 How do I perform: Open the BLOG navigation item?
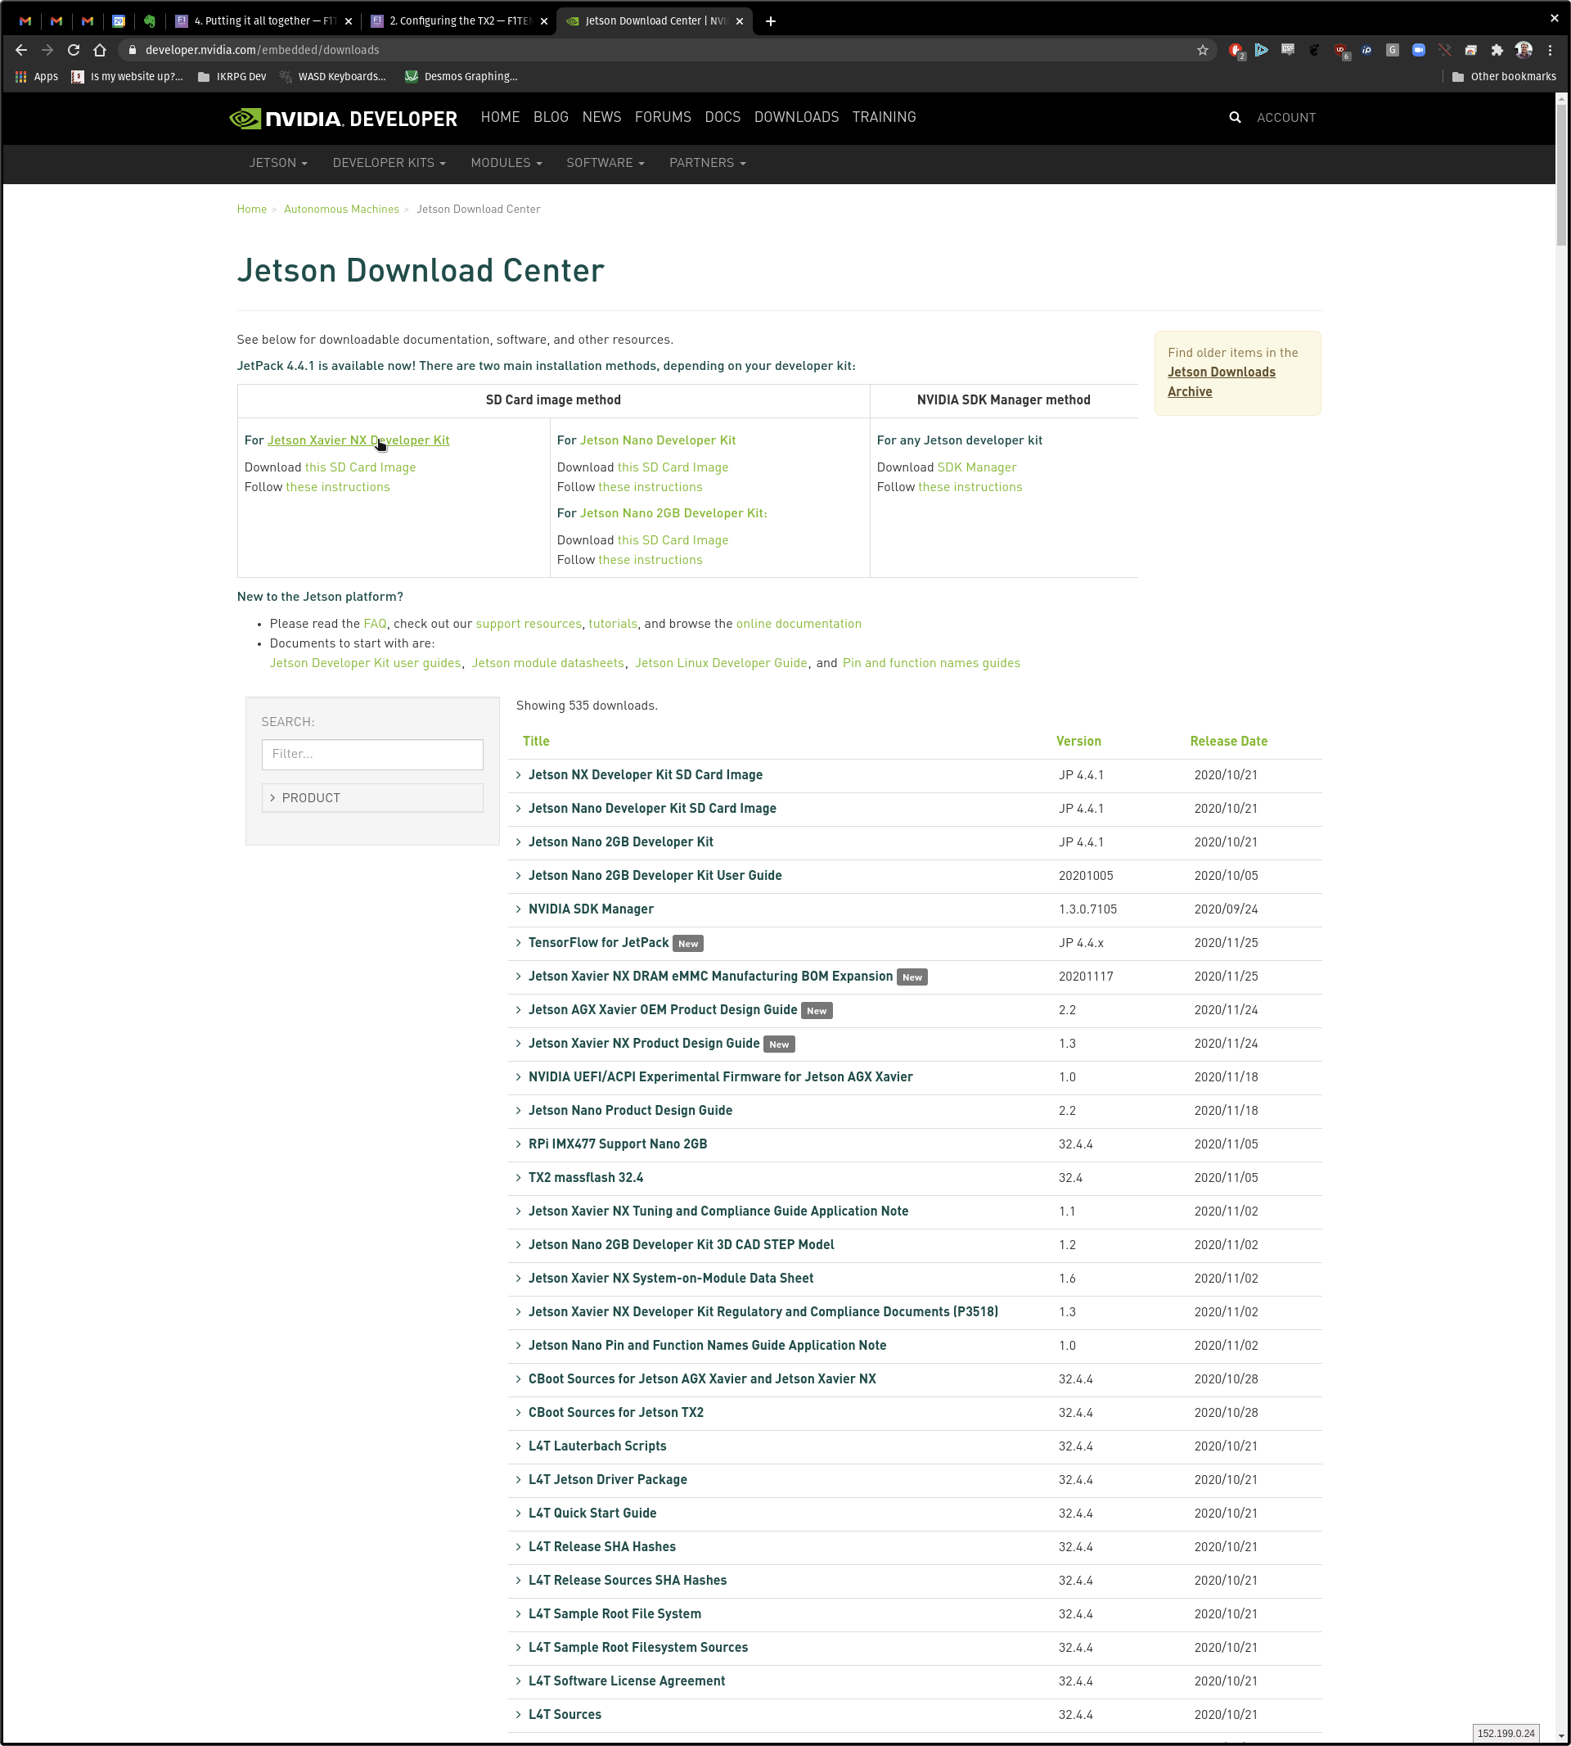point(551,117)
